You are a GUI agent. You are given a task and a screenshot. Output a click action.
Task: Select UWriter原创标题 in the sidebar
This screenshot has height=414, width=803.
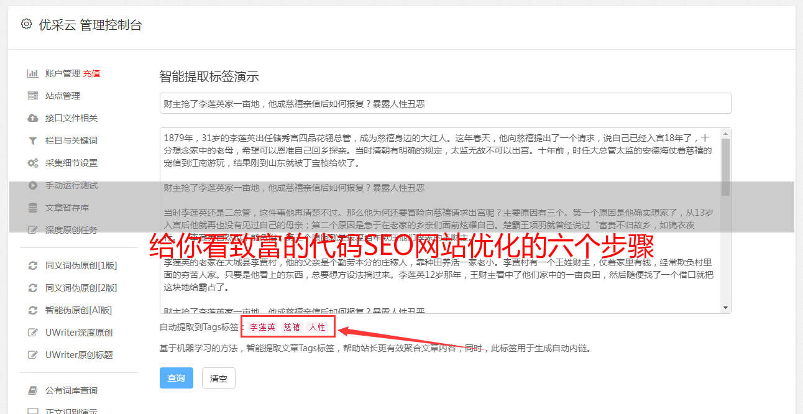click(79, 355)
